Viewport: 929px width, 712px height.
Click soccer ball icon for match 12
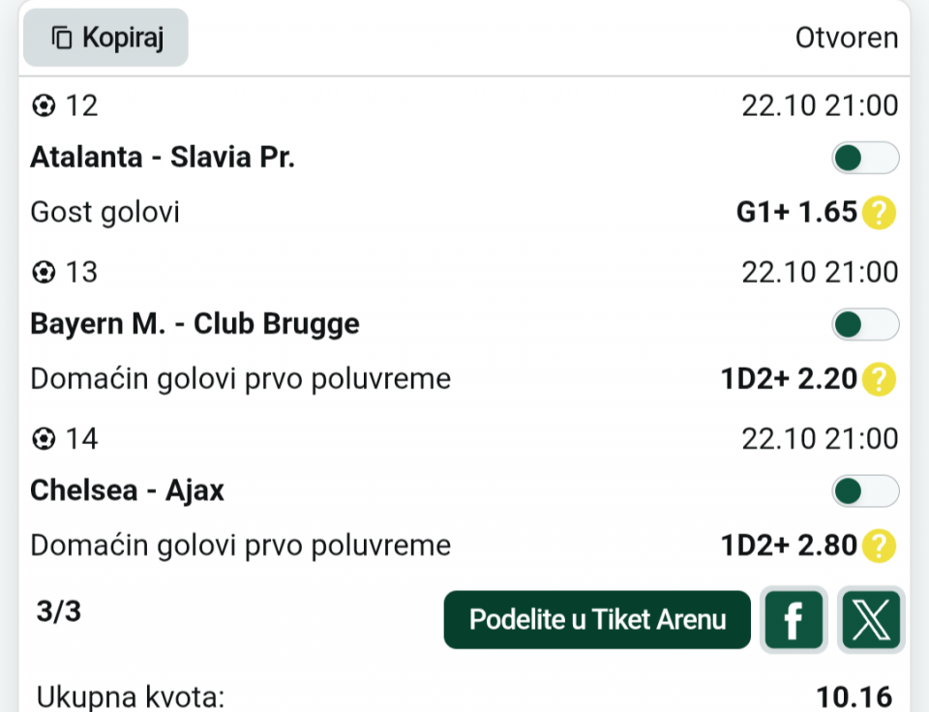(44, 105)
